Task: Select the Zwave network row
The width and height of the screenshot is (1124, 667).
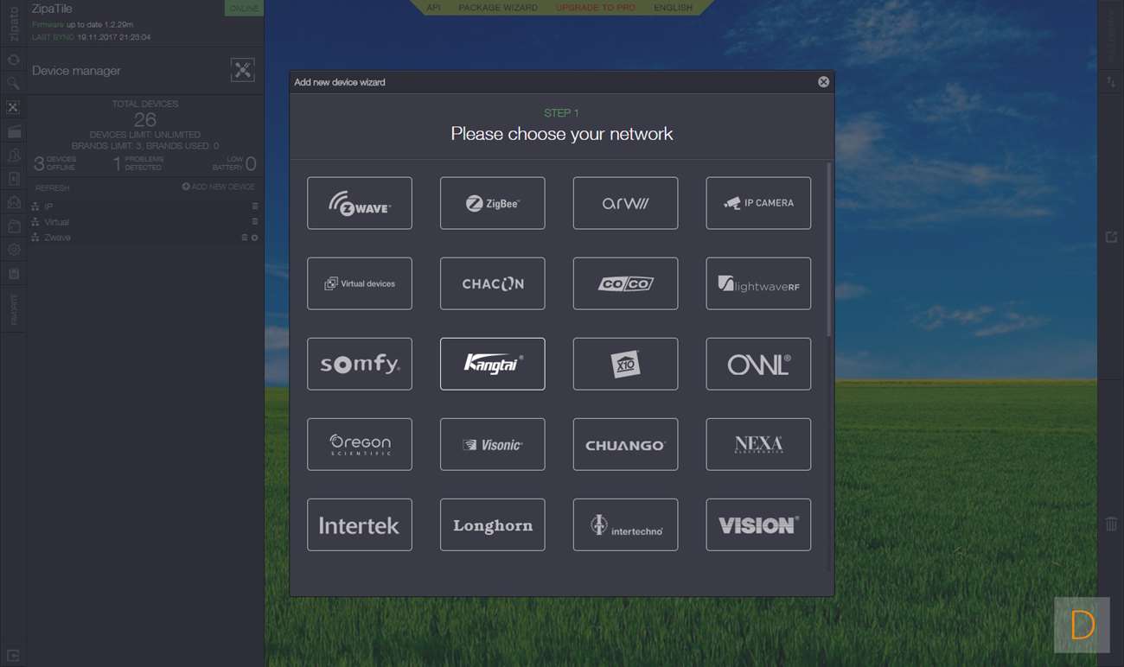Action: coord(145,238)
